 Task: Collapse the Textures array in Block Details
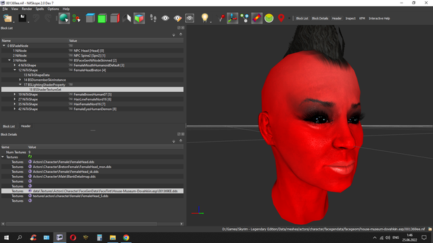pyautogui.click(x=3, y=157)
